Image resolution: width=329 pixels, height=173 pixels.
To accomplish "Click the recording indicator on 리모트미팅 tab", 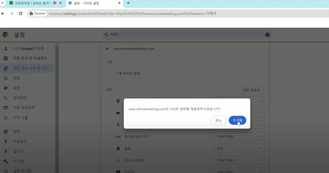I will 54,3.
